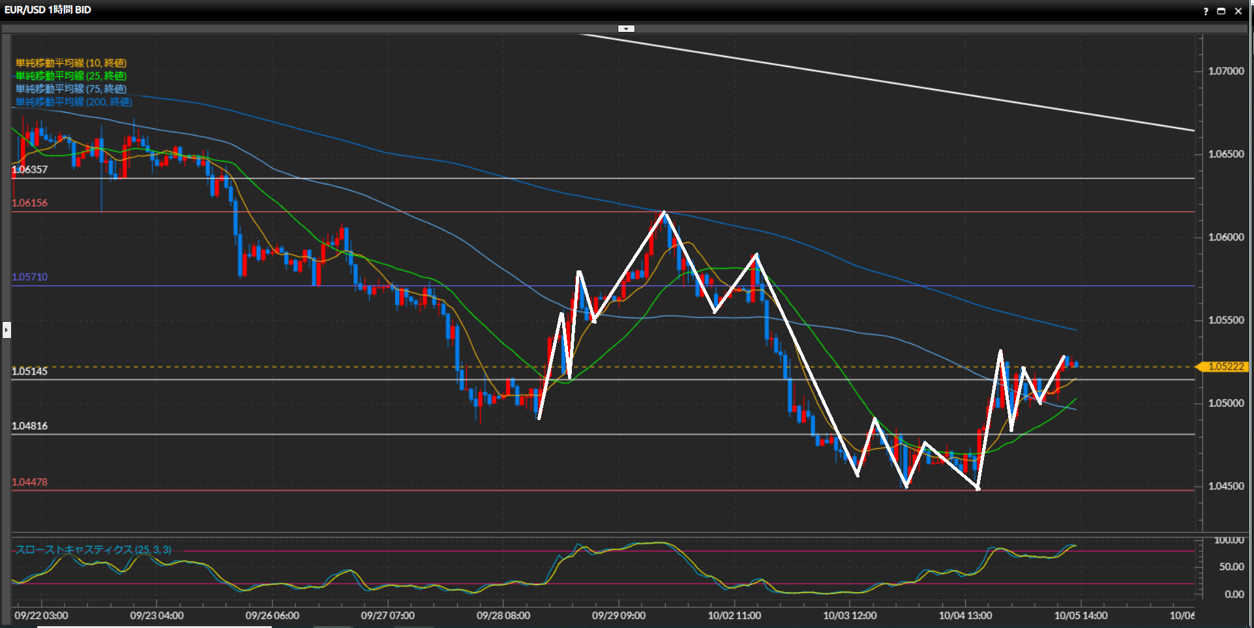The image size is (1254, 628).
Task: Open the help question mark icon
Action: click(x=1206, y=11)
